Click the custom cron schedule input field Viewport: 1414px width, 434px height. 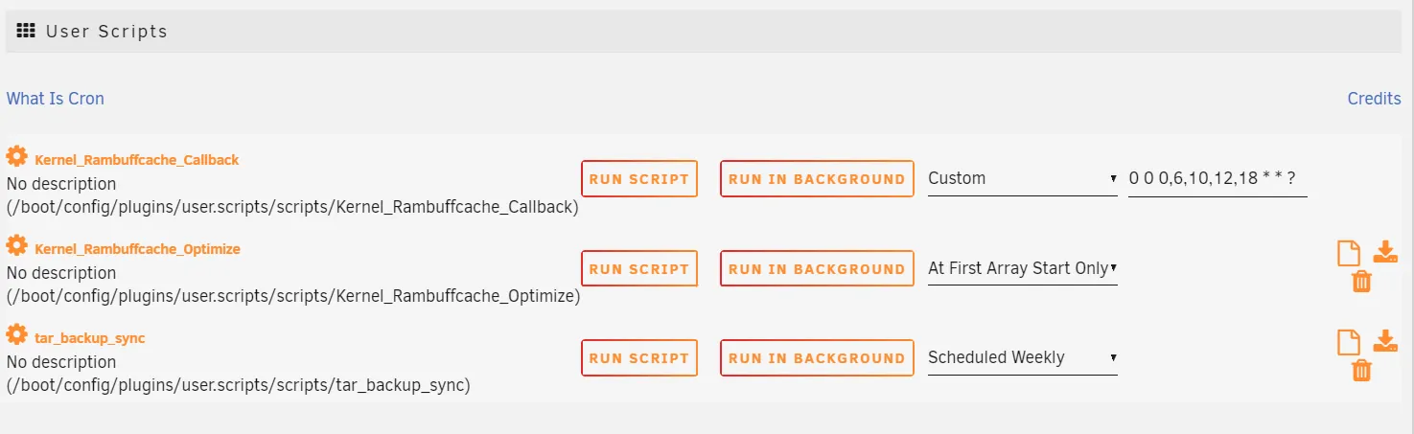[x=1217, y=179]
